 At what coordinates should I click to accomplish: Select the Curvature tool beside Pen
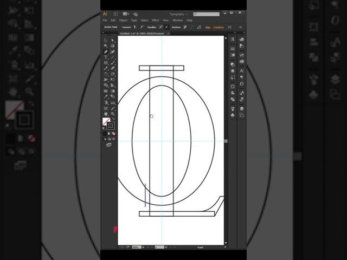pos(113,52)
